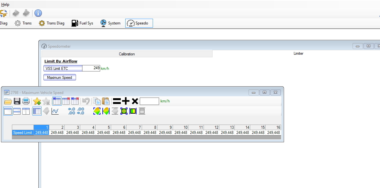Open the Fuel Sys tab
The width and height of the screenshot is (380, 188).
[x=82, y=23]
